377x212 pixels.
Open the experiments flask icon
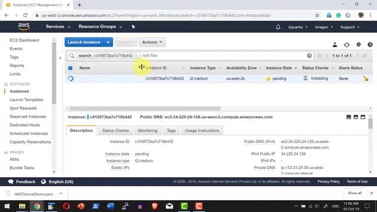pos(335,45)
